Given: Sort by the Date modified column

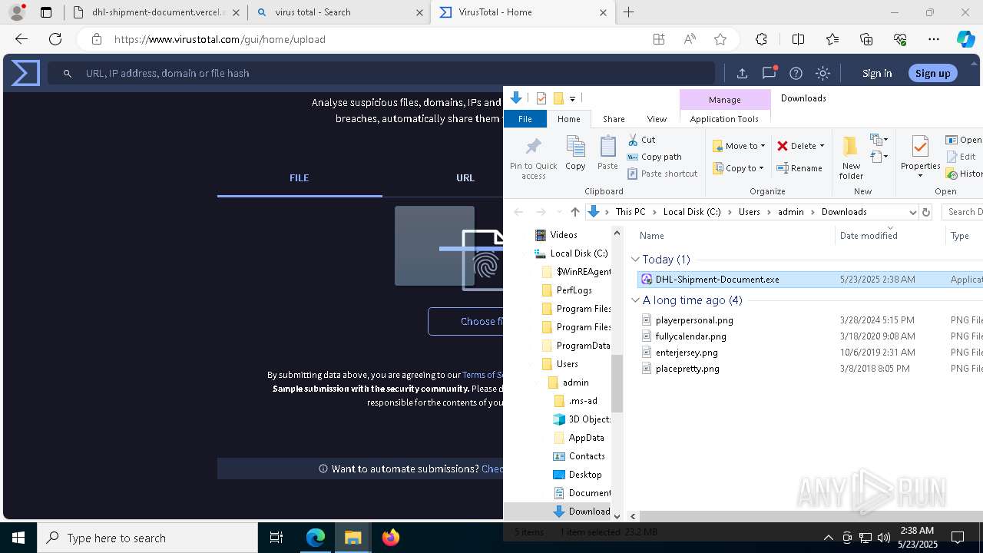Looking at the screenshot, I should point(869,236).
